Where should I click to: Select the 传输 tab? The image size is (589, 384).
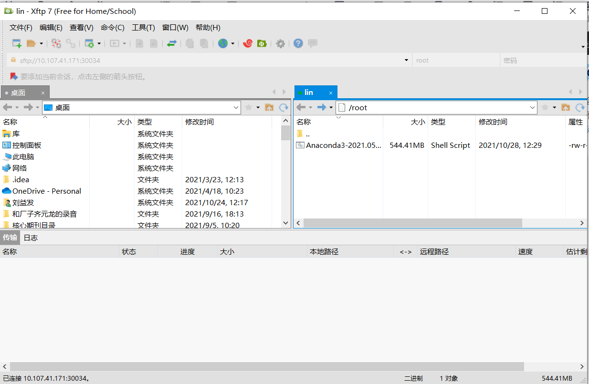pyautogui.click(x=10, y=238)
